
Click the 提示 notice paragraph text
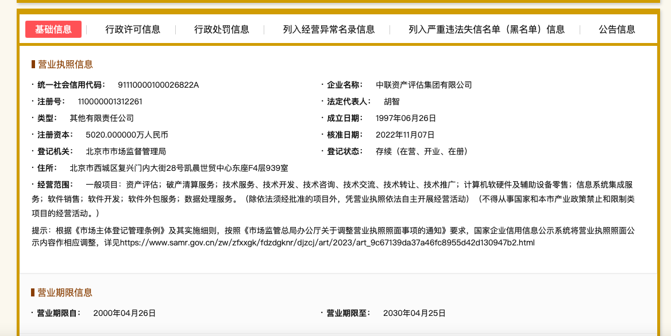333,237
